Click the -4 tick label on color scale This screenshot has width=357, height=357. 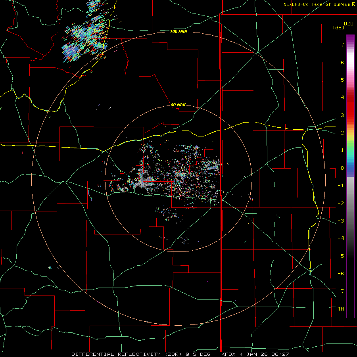pyautogui.click(x=341, y=238)
